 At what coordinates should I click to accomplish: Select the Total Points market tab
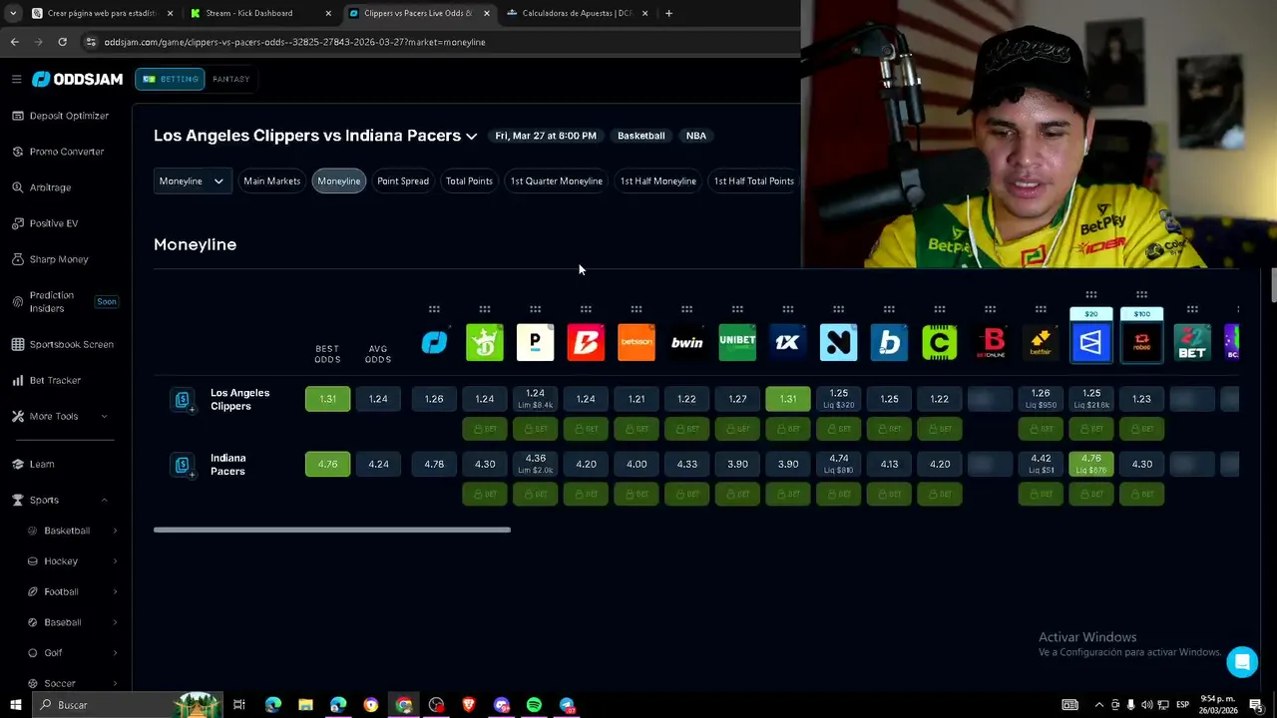click(x=469, y=180)
